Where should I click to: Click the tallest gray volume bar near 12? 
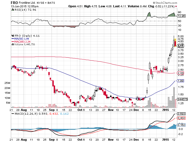tap(174, 98)
